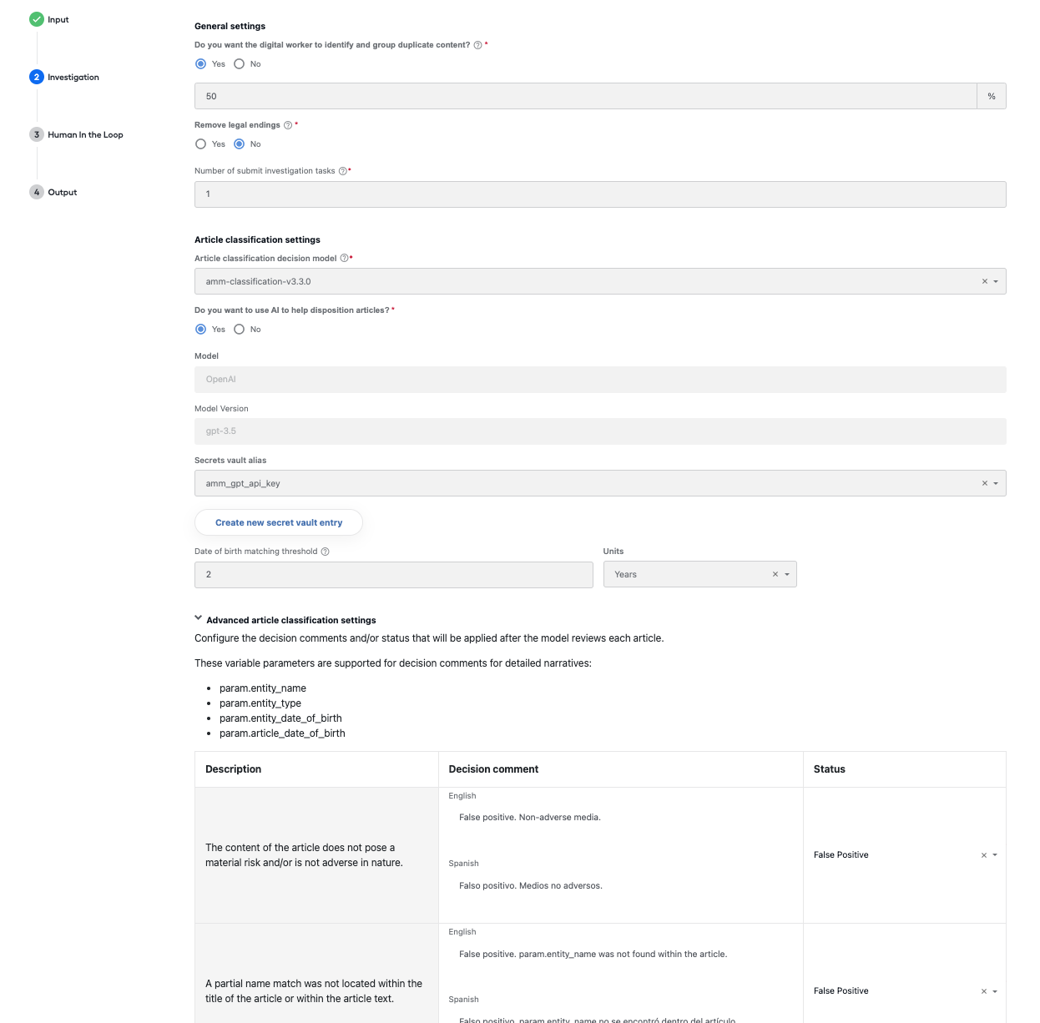The width and height of the screenshot is (1040, 1023).
Task: Click the duplicate percentage field showing 50
Action: 585,96
